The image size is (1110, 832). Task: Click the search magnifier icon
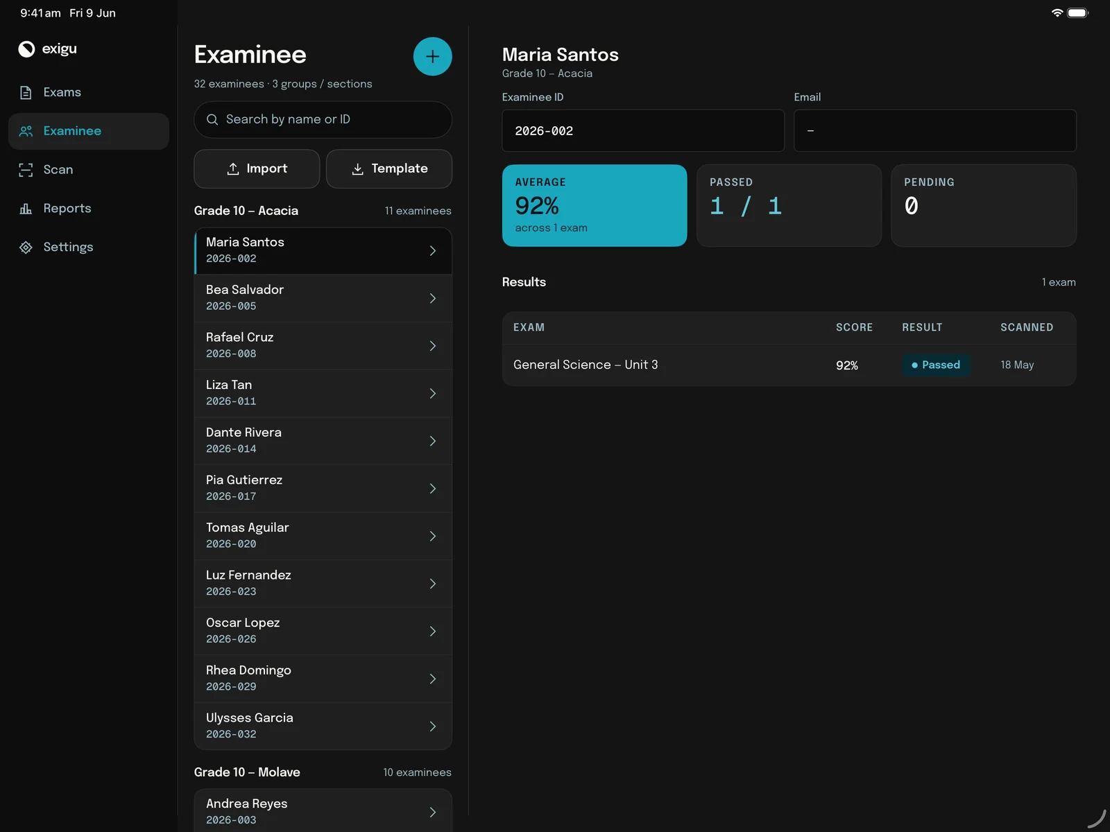click(212, 119)
